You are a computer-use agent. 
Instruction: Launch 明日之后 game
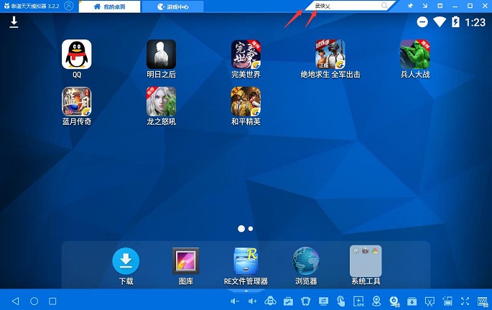162,55
